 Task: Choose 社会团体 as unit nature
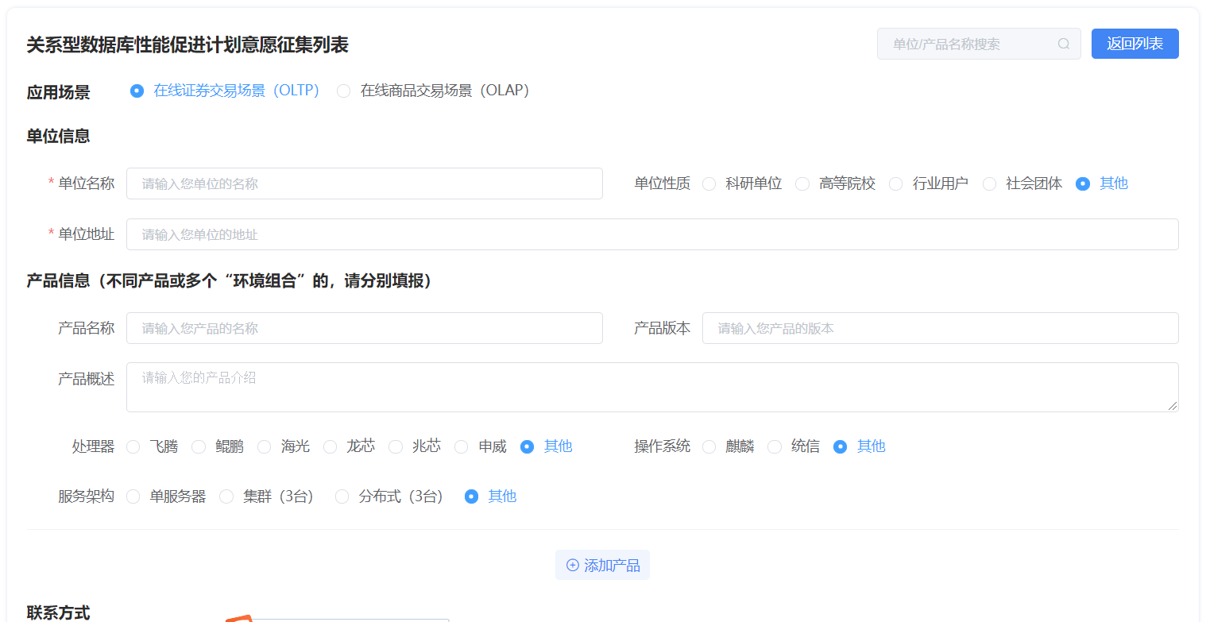click(990, 184)
